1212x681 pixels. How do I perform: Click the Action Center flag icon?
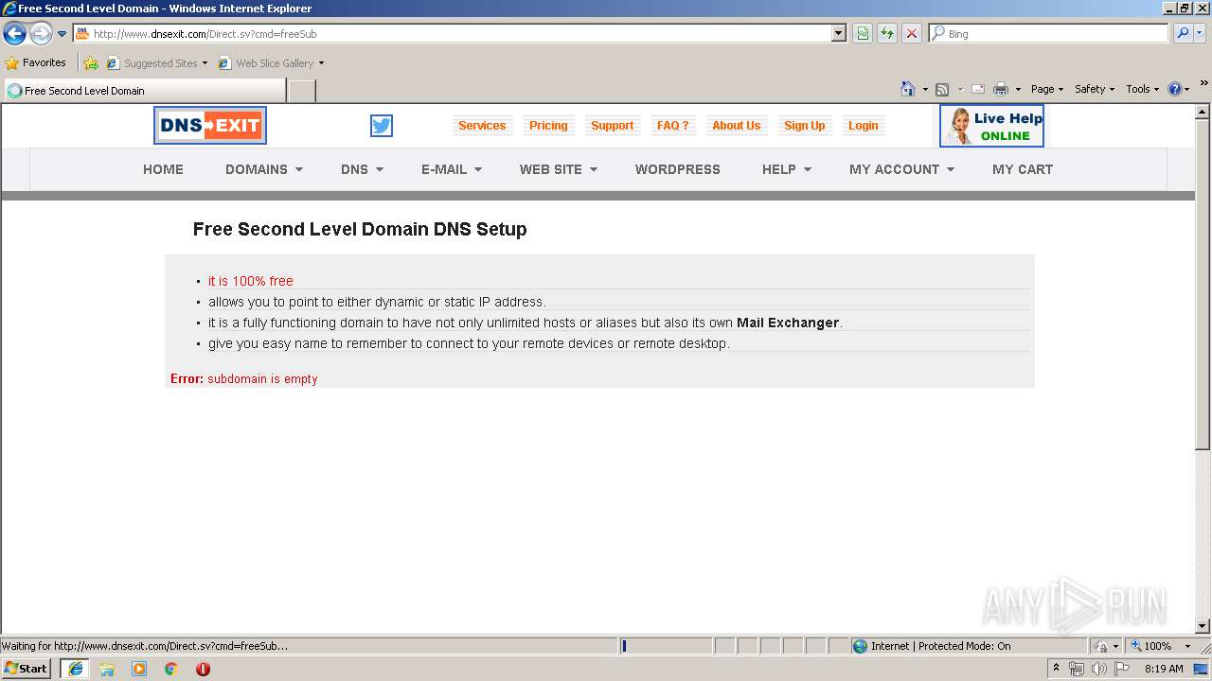(x=1121, y=669)
